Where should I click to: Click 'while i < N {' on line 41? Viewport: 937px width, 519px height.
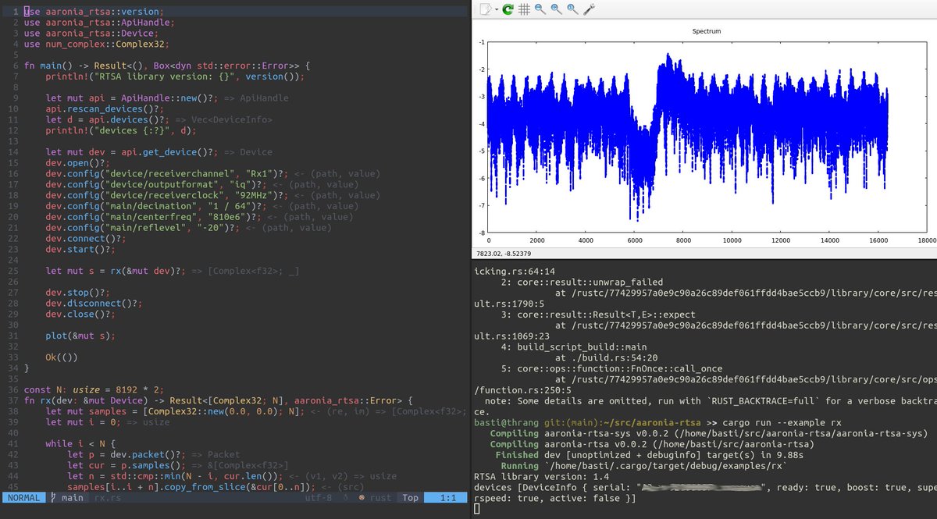(x=81, y=443)
